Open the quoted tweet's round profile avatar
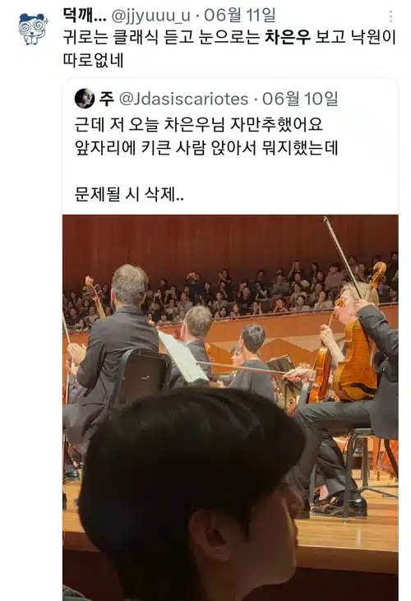Viewport: 411px width, 601px height. [85, 99]
